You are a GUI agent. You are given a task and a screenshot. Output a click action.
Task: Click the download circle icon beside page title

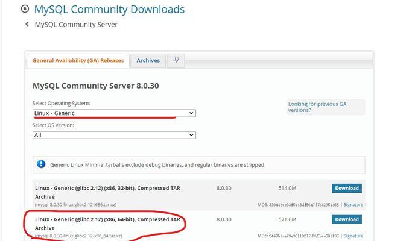tap(25, 9)
